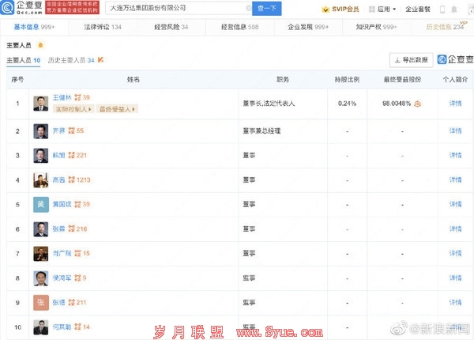Click the 查一下 search button
474x340 pixels.
tap(267, 9)
